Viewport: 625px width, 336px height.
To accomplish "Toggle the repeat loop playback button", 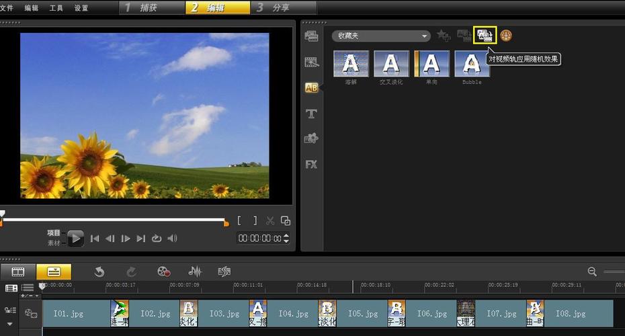I will 156,239.
